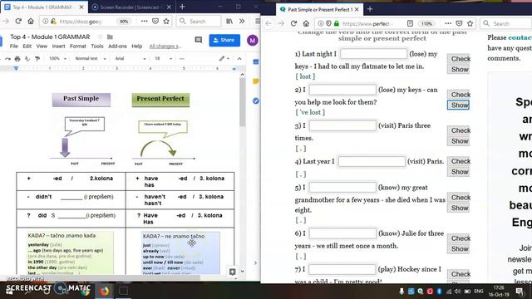Click the Search box in left Firefox
This screenshot has height=299, width=532.
pos(199,21)
